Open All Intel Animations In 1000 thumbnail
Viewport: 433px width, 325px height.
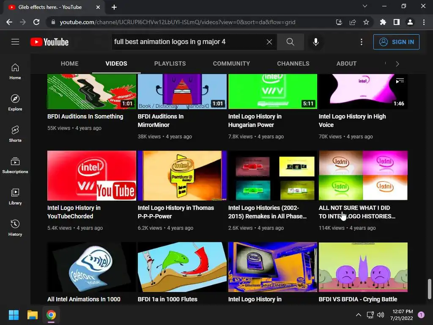pyautogui.click(x=92, y=267)
